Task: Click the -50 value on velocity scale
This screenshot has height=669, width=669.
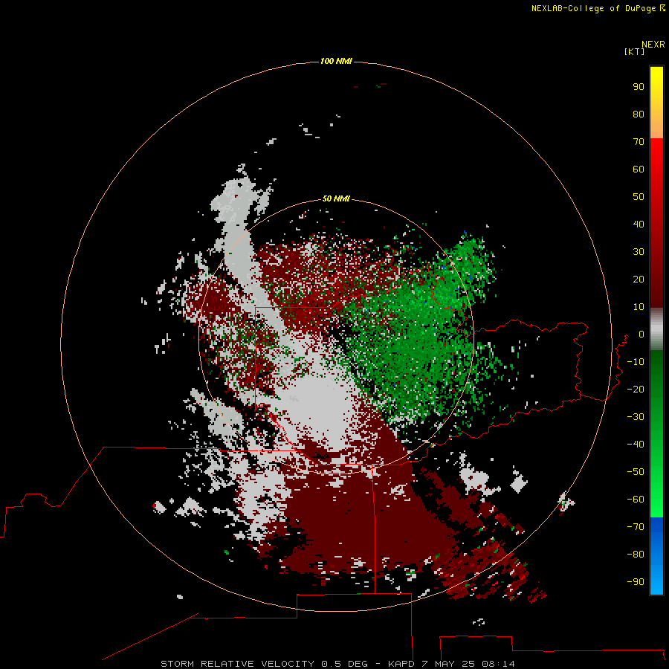Action: [x=636, y=472]
